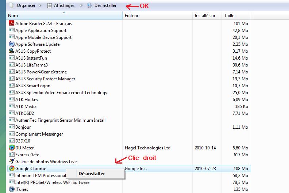Select the ASUS LifeFrame3 name
Viewport: 289px width, 193px height.
click(31, 65)
